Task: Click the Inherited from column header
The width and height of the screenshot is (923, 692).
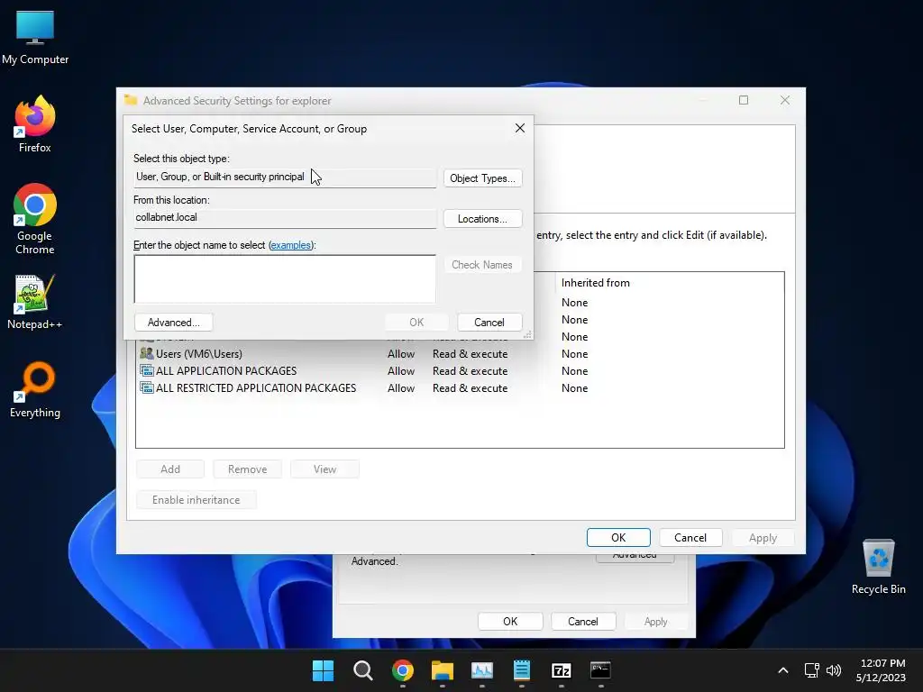Action: (596, 283)
